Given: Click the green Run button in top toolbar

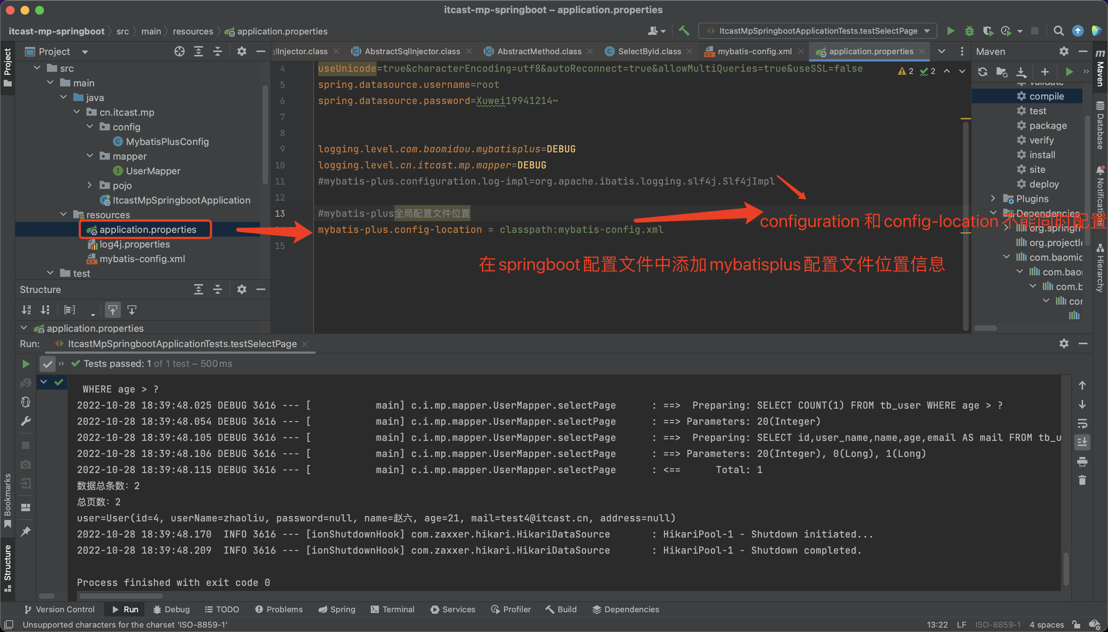Looking at the screenshot, I should pyautogui.click(x=950, y=31).
